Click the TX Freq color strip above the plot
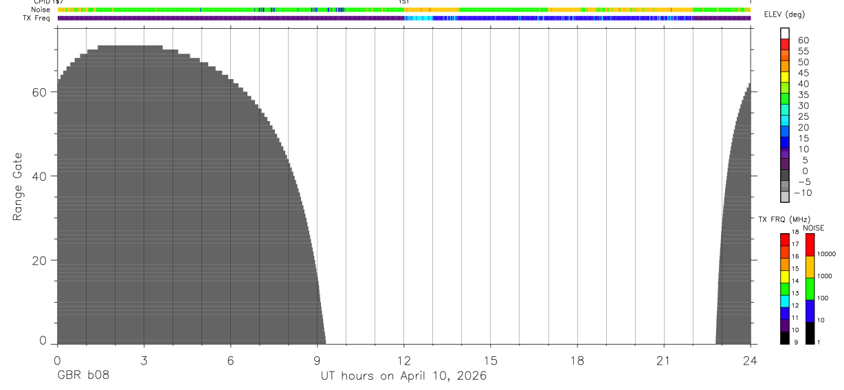The height and width of the screenshot is (390, 844). tap(404, 18)
